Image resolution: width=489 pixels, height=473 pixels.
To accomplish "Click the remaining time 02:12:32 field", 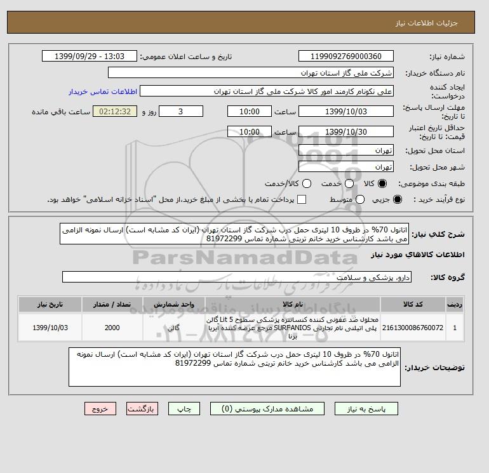I will coord(115,111).
